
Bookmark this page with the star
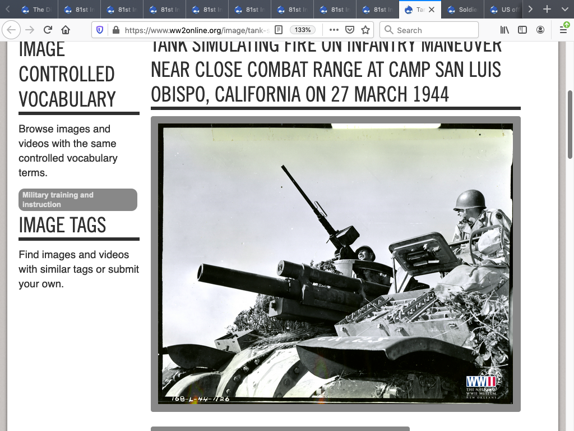[x=365, y=30]
